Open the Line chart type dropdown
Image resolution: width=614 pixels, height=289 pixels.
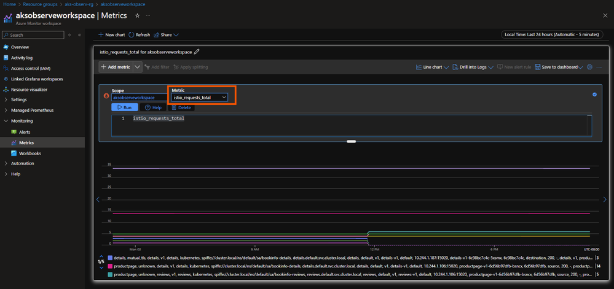click(x=432, y=67)
